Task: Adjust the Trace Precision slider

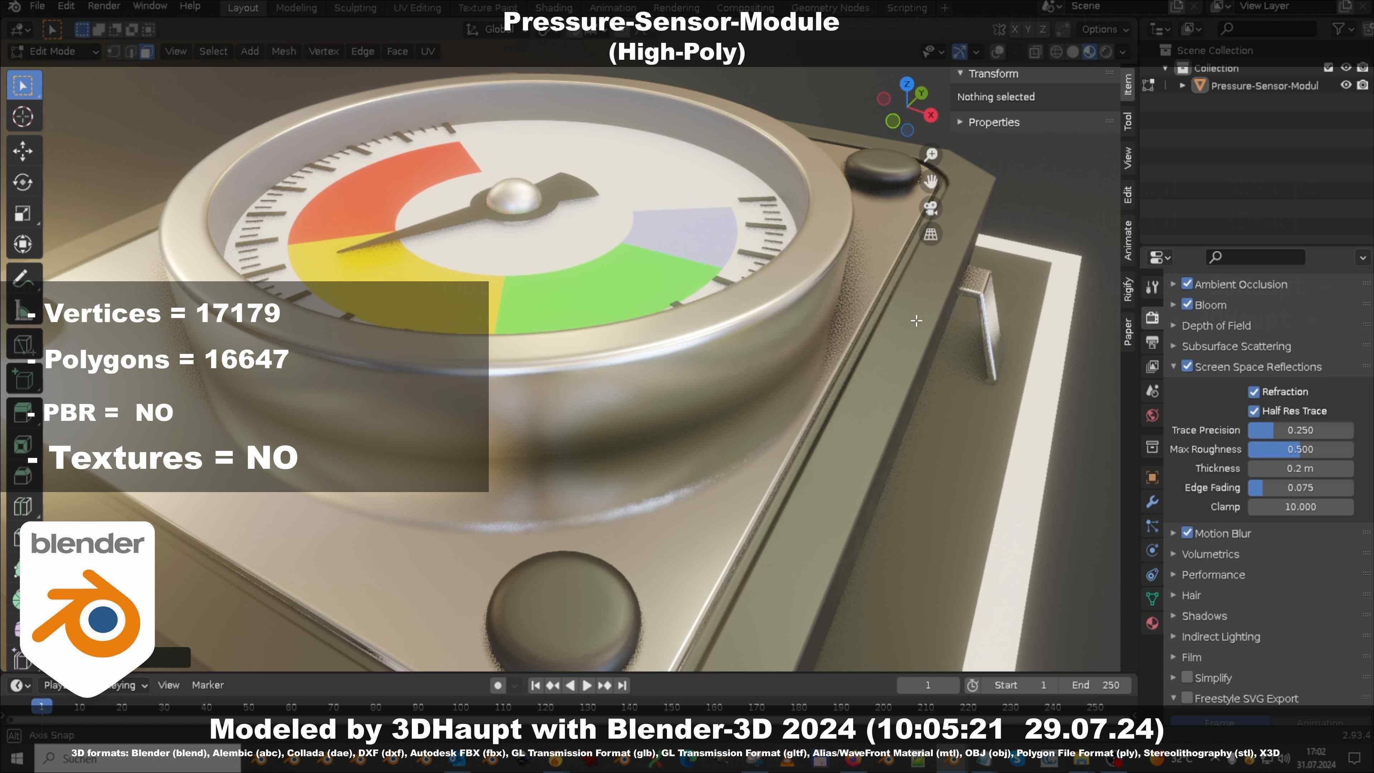Action: (x=1300, y=431)
